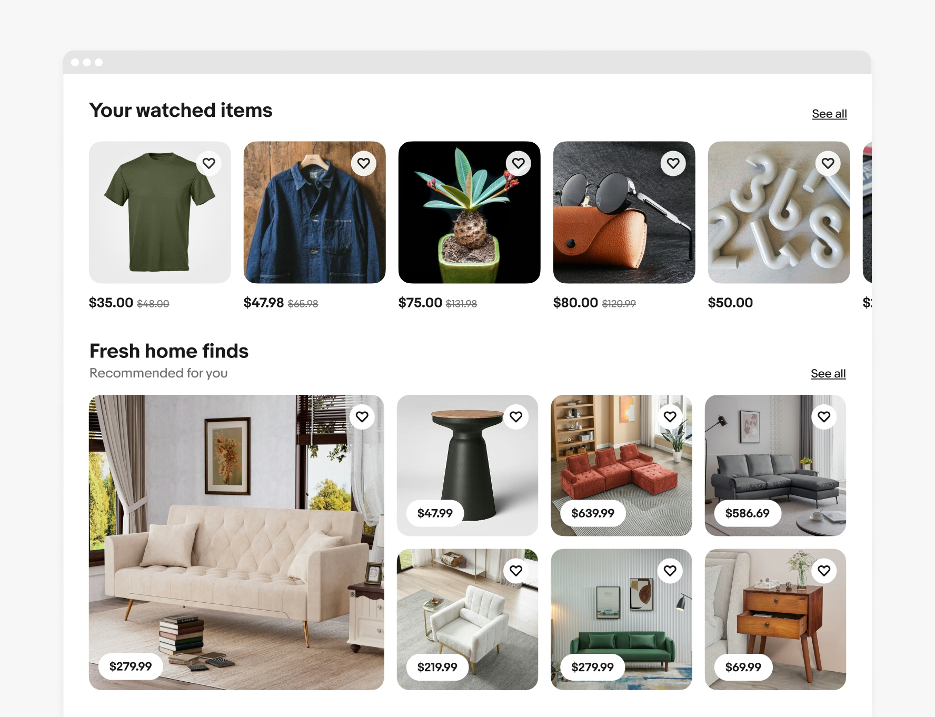Heart the white armchair listing
Viewport: 935px width, 717px height.
coord(516,571)
